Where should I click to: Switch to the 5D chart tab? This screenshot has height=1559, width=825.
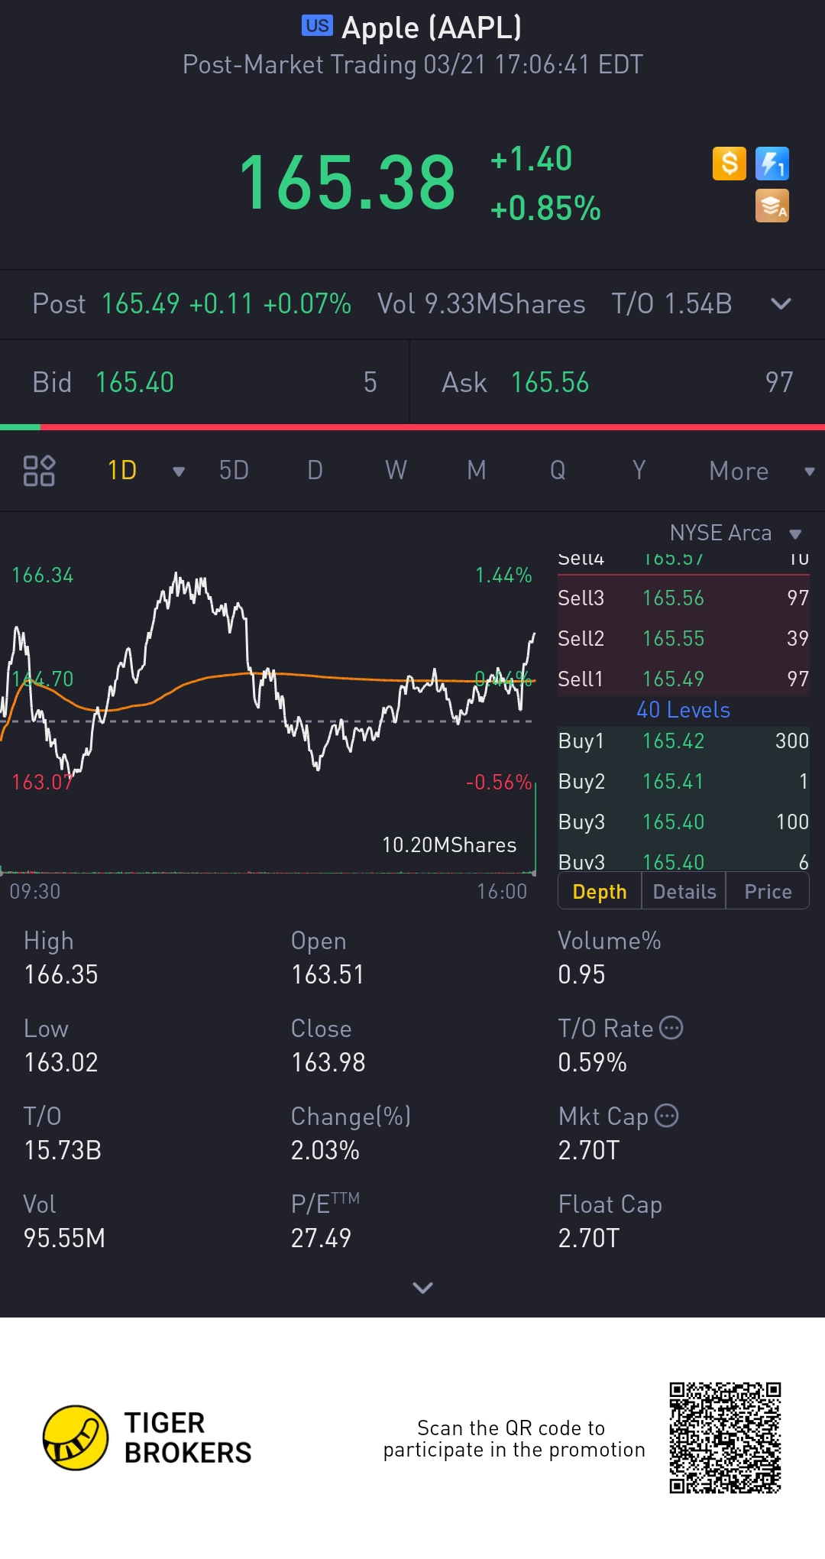tap(234, 471)
